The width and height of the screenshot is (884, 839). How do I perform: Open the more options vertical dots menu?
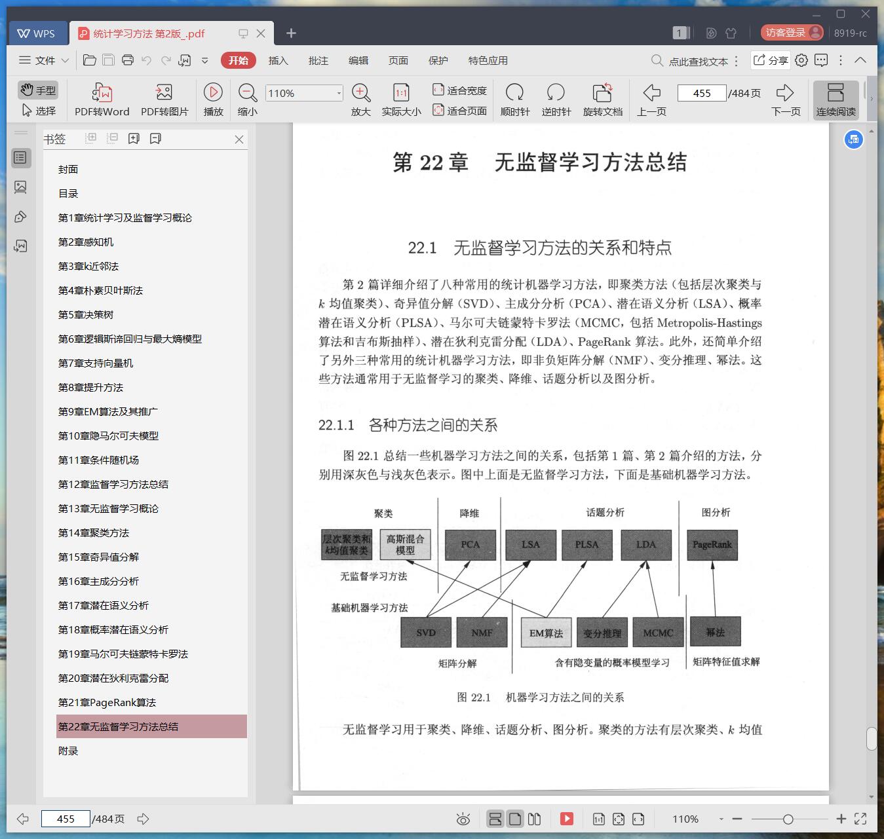click(841, 60)
